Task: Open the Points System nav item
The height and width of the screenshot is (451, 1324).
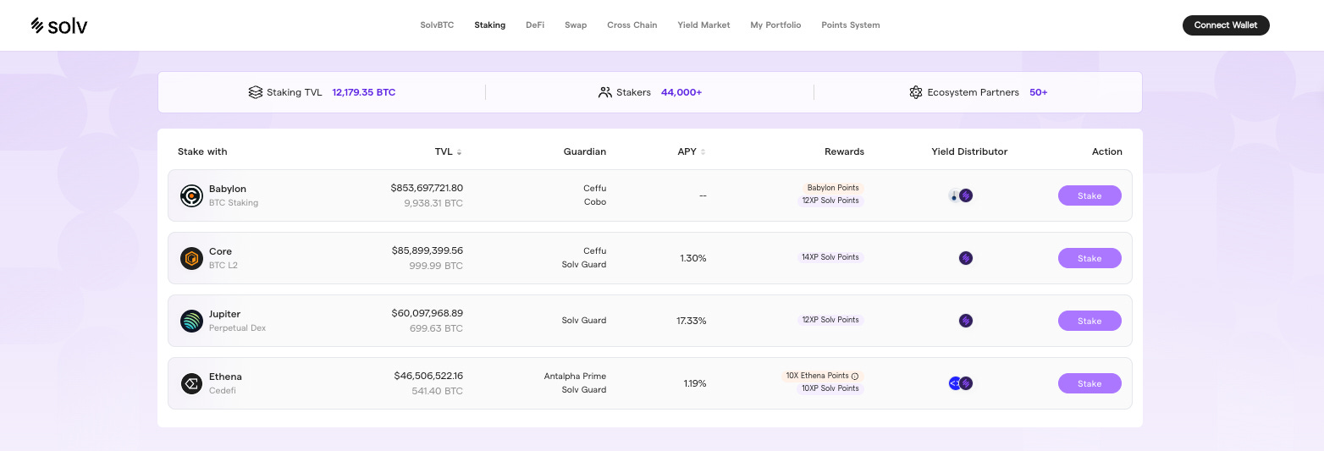Action: point(850,25)
